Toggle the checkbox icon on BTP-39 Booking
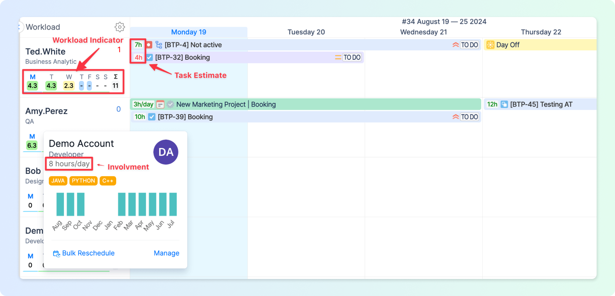 click(x=152, y=117)
